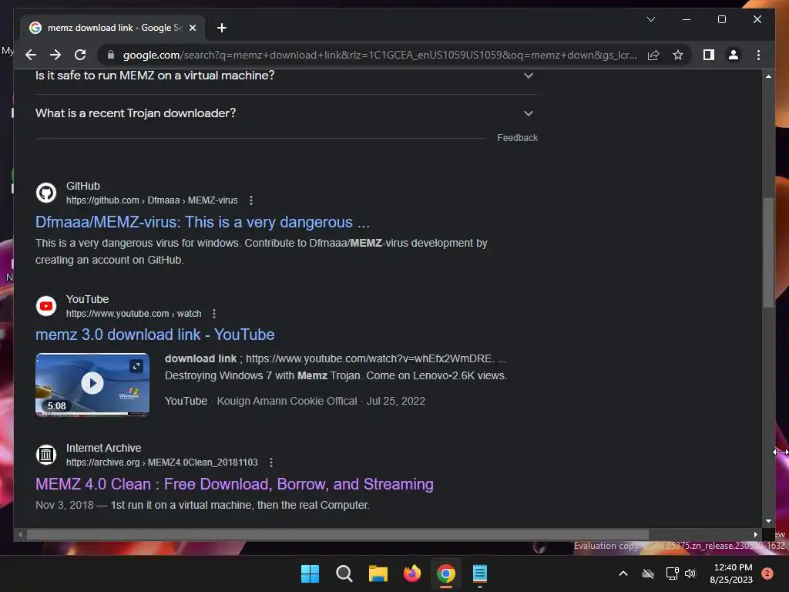
Task: Click the scroll down arrow
Action: (768, 522)
